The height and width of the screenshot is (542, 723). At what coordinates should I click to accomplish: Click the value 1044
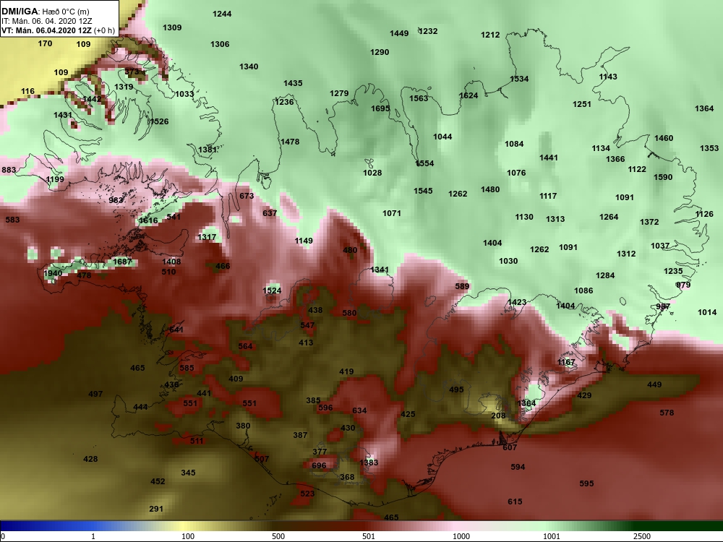pos(442,137)
